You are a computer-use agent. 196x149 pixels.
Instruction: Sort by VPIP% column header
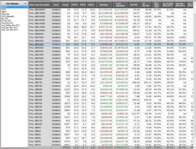tap(75, 5)
